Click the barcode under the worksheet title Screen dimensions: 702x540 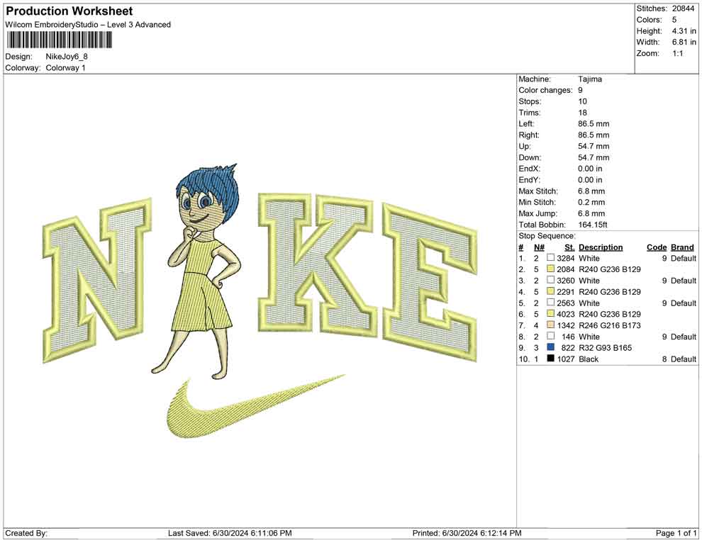click(59, 40)
